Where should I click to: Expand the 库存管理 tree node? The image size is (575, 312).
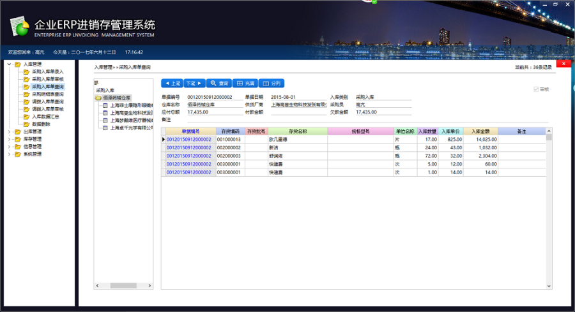(x=9, y=139)
